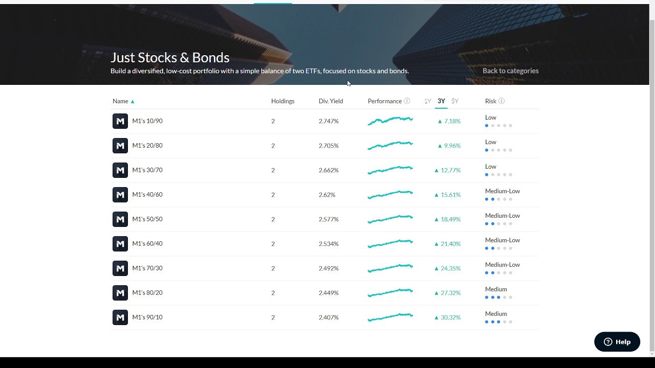Go back to categories link

(511, 71)
